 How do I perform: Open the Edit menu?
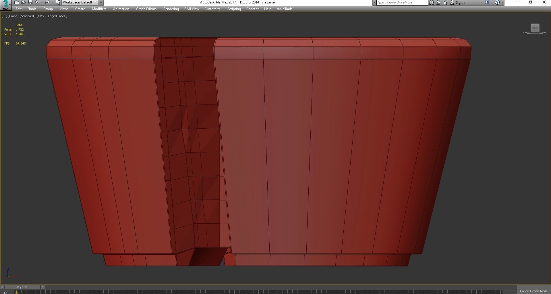point(19,9)
